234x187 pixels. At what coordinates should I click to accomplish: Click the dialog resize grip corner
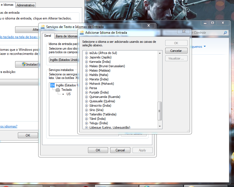pyautogui.click(x=188, y=131)
